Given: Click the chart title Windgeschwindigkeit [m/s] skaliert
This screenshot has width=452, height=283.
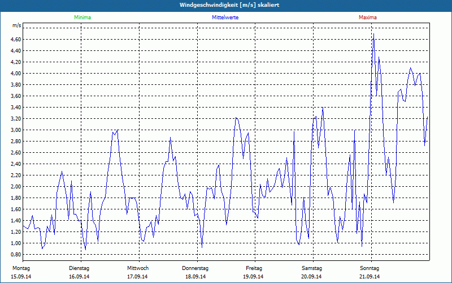Looking at the screenshot, I should click(x=229, y=5).
